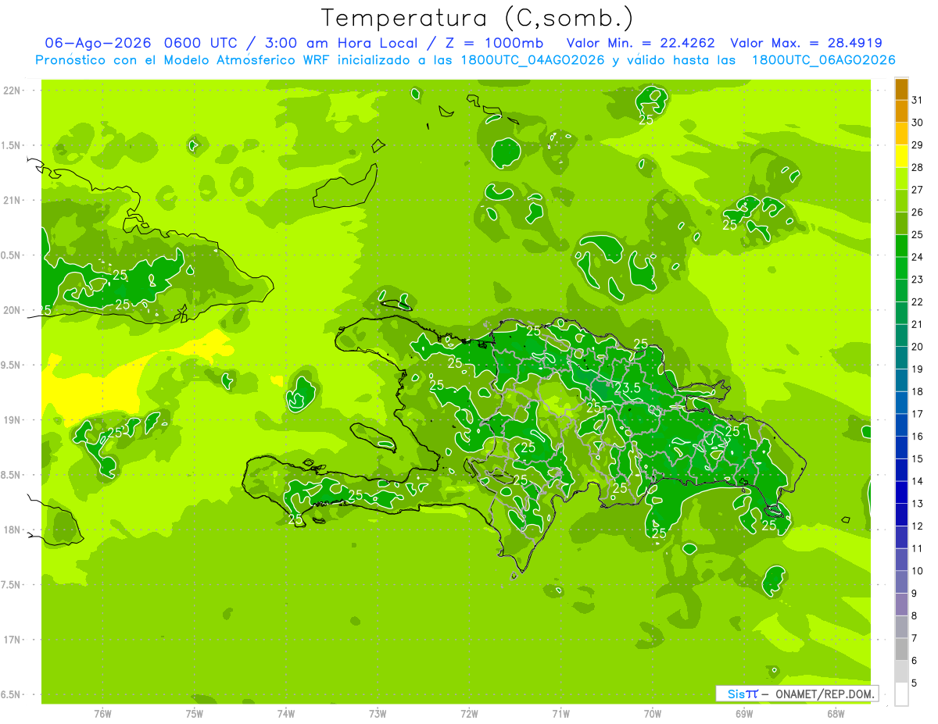Click the color bar segment between 30 and 31
The width and height of the screenshot is (938, 724).
901,112
